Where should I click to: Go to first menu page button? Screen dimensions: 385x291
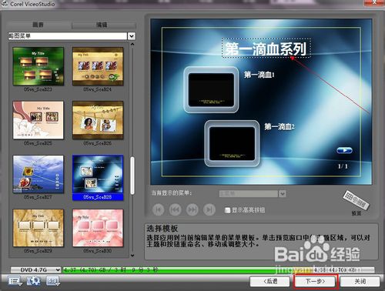click(159, 209)
